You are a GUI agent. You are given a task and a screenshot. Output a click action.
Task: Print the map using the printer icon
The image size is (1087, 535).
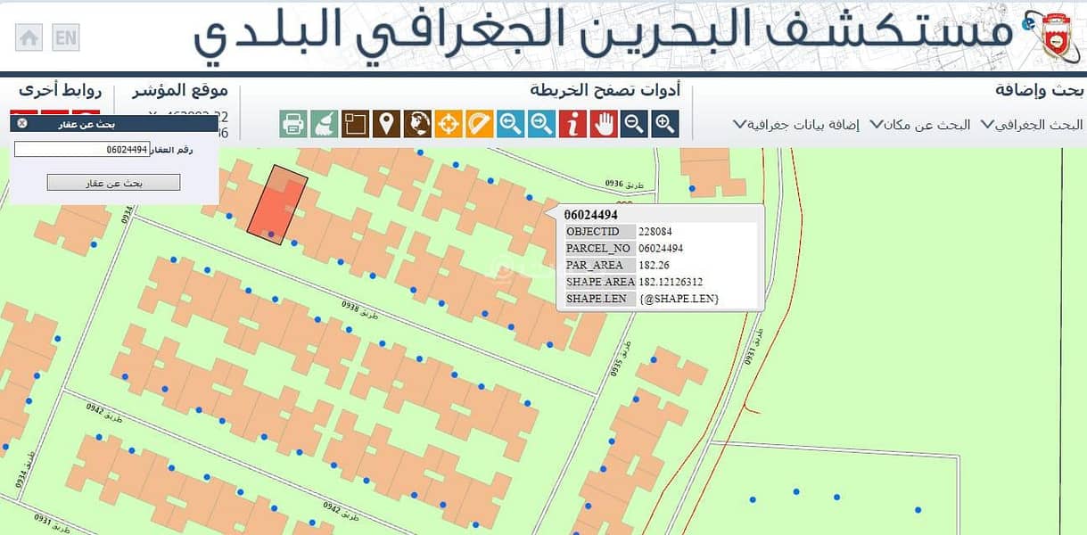[x=292, y=124]
